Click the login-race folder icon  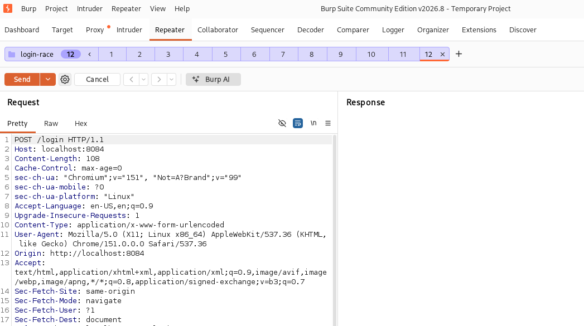click(12, 55)
